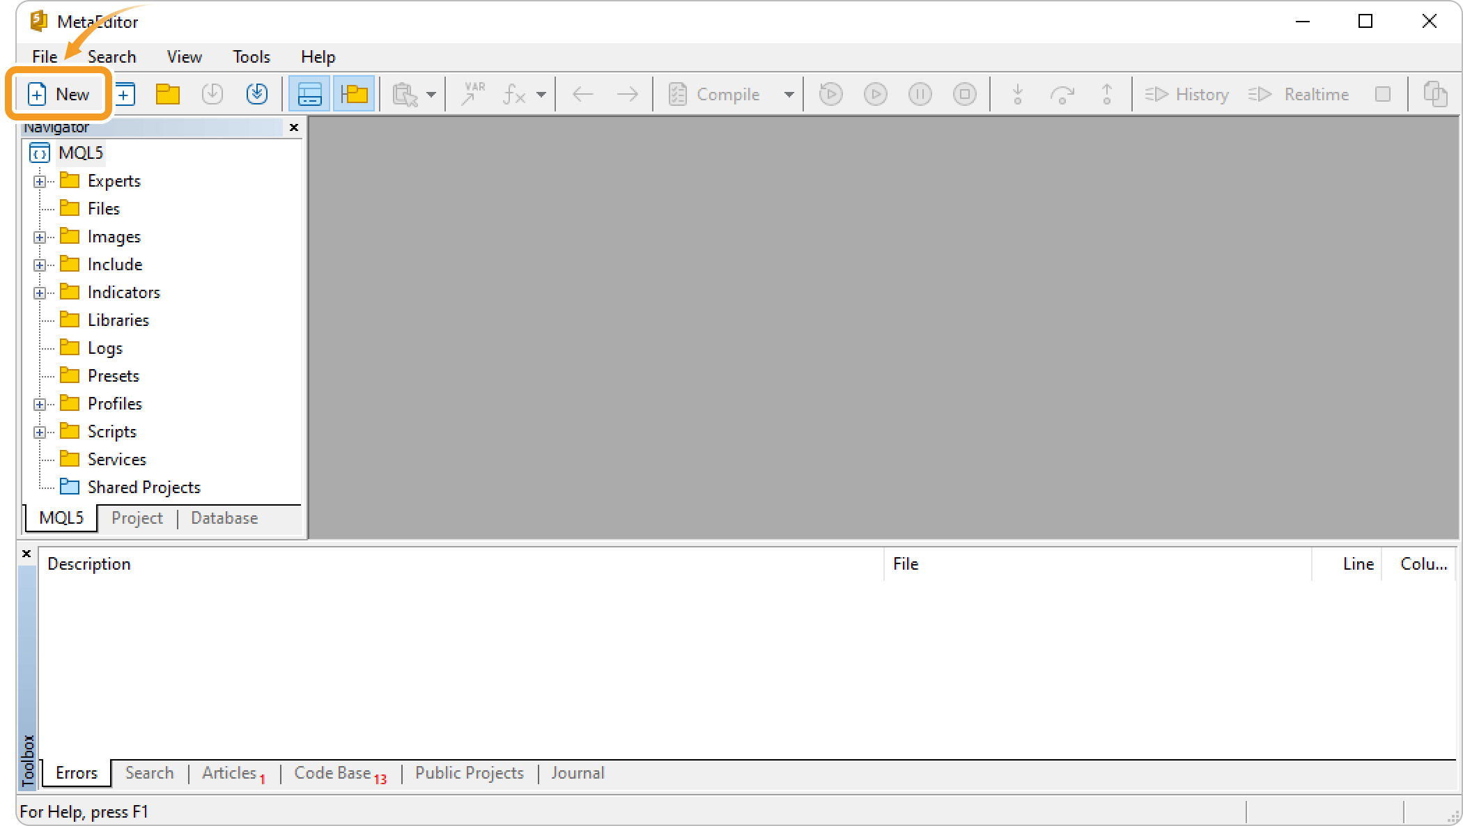Viewport: 1463px width, 826px height.
Task: Click the start debugging play icon
Action: click(x=876, y=94)
